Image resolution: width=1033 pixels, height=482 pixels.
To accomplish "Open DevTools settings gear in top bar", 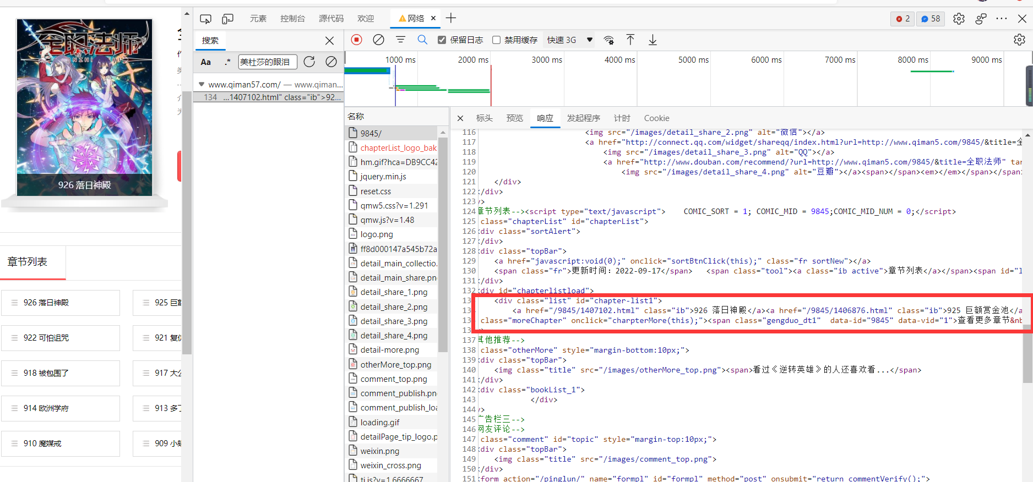I will pyautogui.click(x=959, y=19).
